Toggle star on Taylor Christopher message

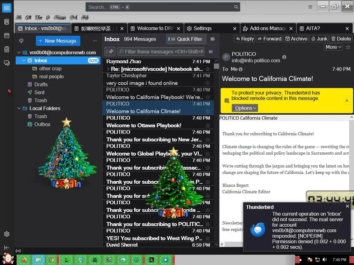[208, 83]
